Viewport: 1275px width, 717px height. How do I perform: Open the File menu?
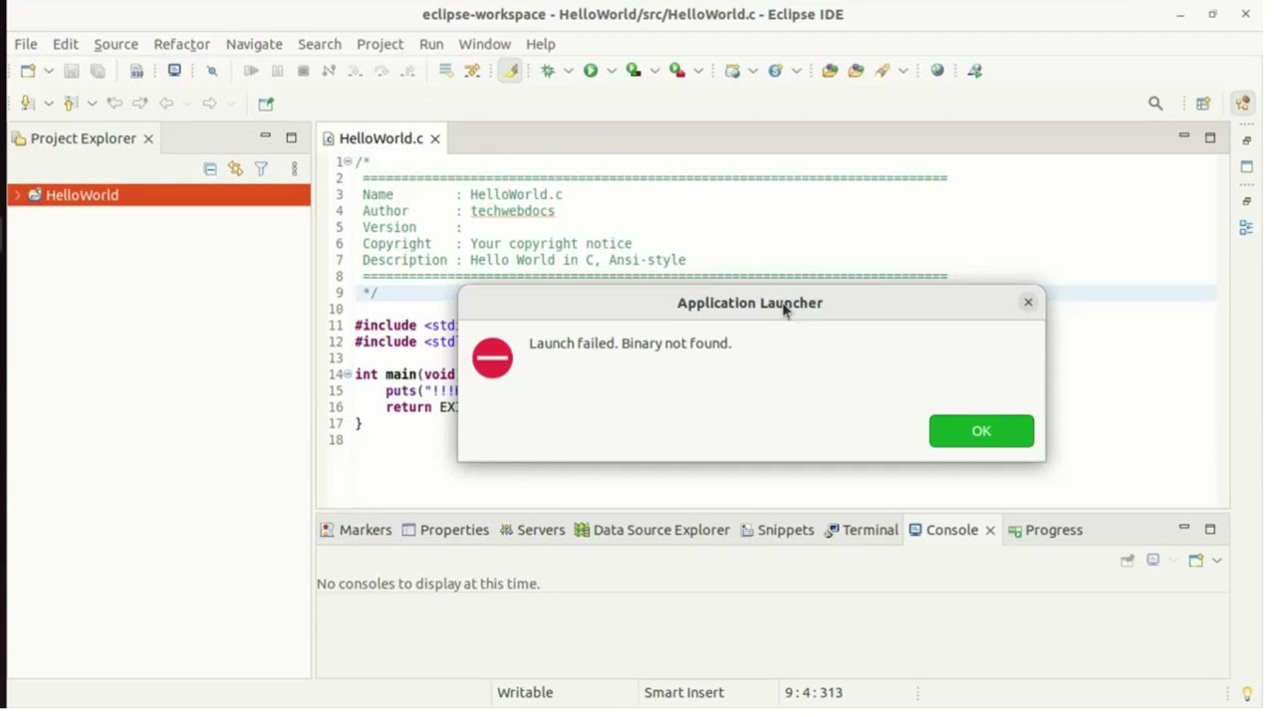click(26, 44)
